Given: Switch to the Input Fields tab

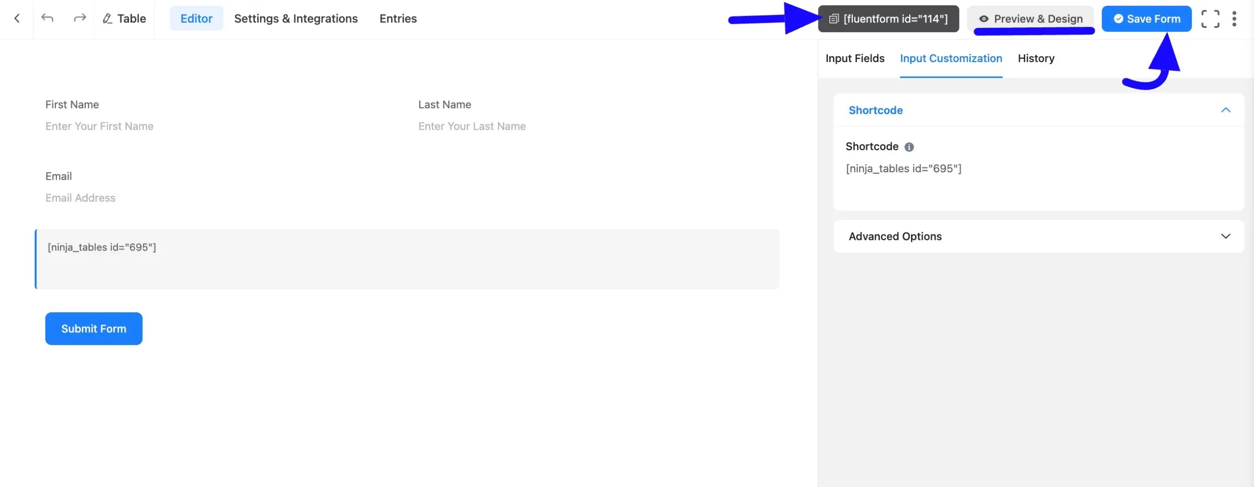Looking at the screenshot, I should pos(855,58).
